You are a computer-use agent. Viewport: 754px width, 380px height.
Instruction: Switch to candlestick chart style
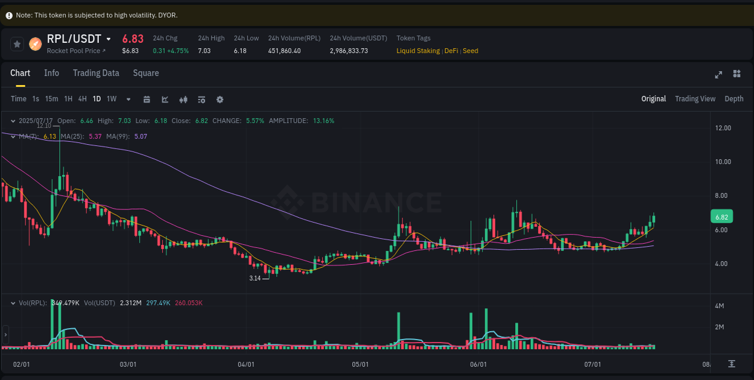183,98
